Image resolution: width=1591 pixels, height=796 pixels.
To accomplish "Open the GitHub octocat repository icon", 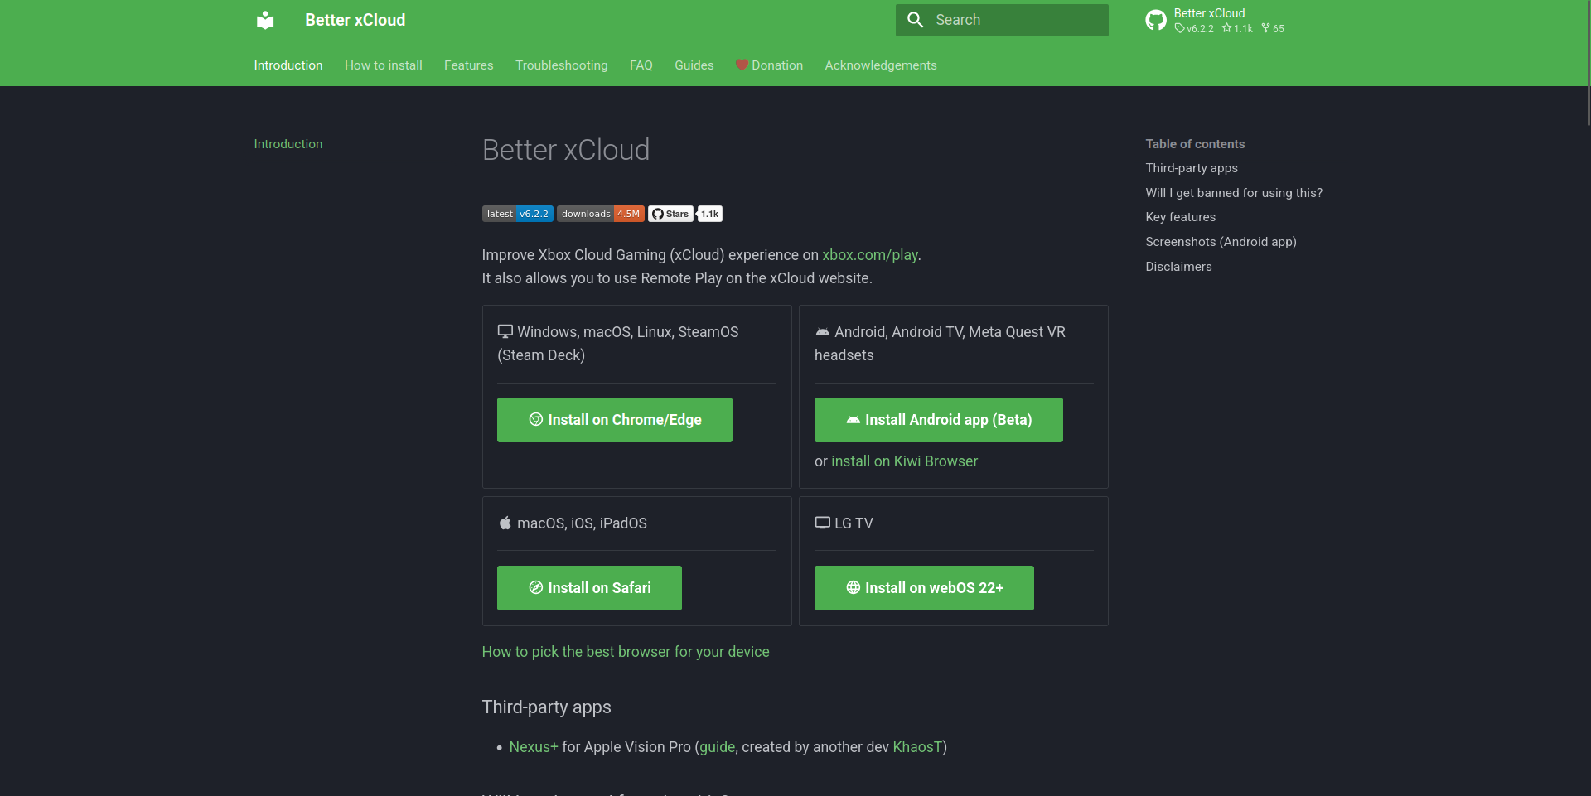I will point(1155,20).
